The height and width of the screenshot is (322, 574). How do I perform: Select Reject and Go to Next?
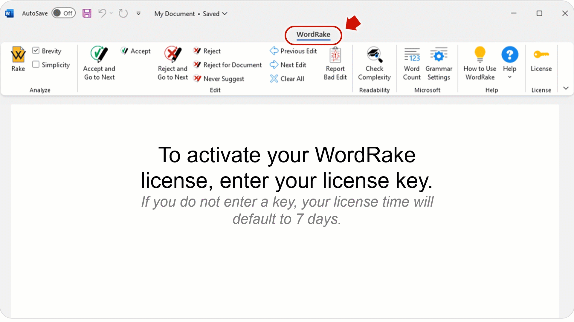pos(172,63)
